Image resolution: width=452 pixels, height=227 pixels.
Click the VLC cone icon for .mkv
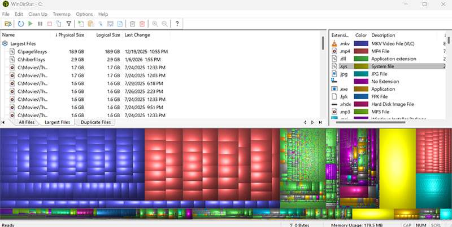[x=334, y=44]
